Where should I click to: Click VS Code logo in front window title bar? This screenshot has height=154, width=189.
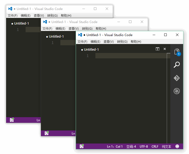[x=80, y=35]
